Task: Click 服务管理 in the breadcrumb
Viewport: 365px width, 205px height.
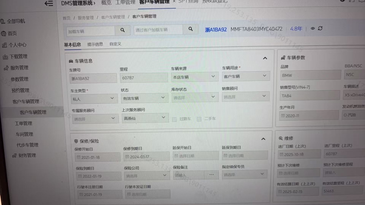Action: [86, 18]
